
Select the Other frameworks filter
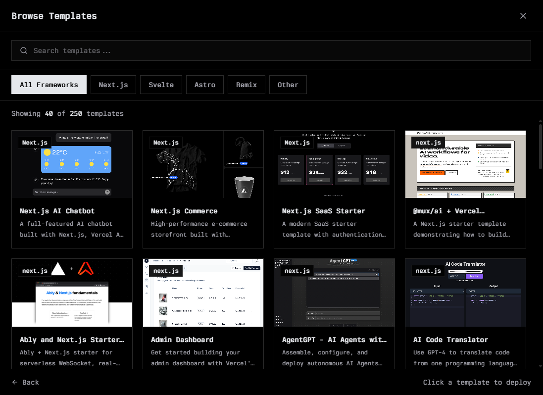pos(288,85)
